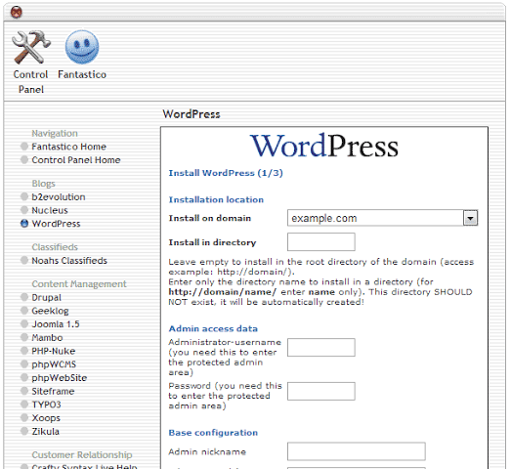This screenshot has width=511, height=469.
Task: Open the Nucleus installer link
Action: click(x=50, y=210)
